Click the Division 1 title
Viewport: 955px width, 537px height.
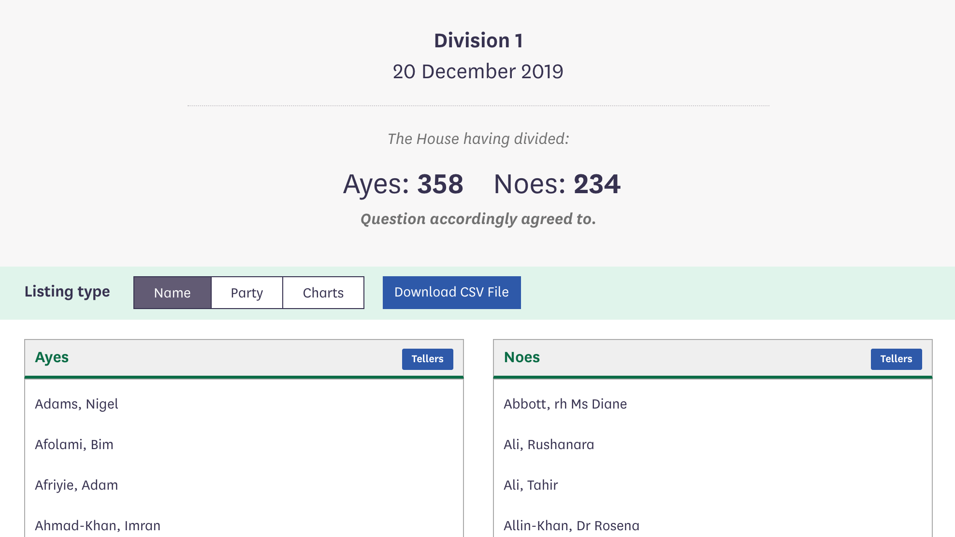(x=478, y=41)
